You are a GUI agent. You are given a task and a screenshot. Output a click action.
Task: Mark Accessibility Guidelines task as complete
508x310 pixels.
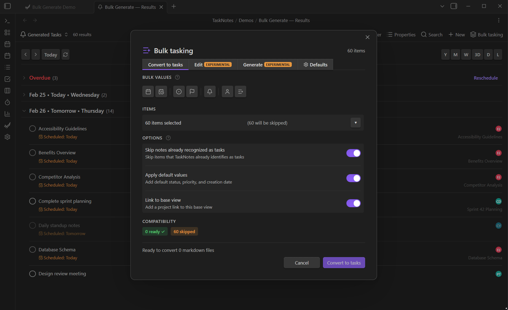coord(33,129)
